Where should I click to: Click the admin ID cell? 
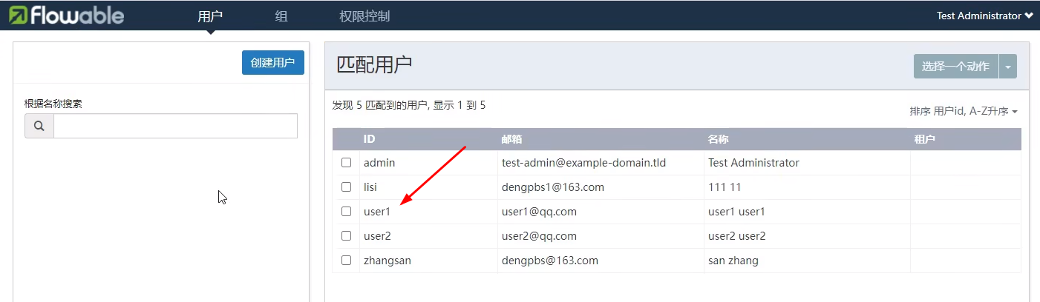(x=379, y=163)
